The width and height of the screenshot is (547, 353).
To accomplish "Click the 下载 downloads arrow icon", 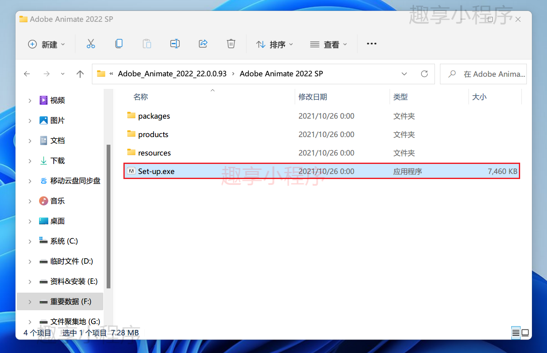I will (x=44, y=161).
